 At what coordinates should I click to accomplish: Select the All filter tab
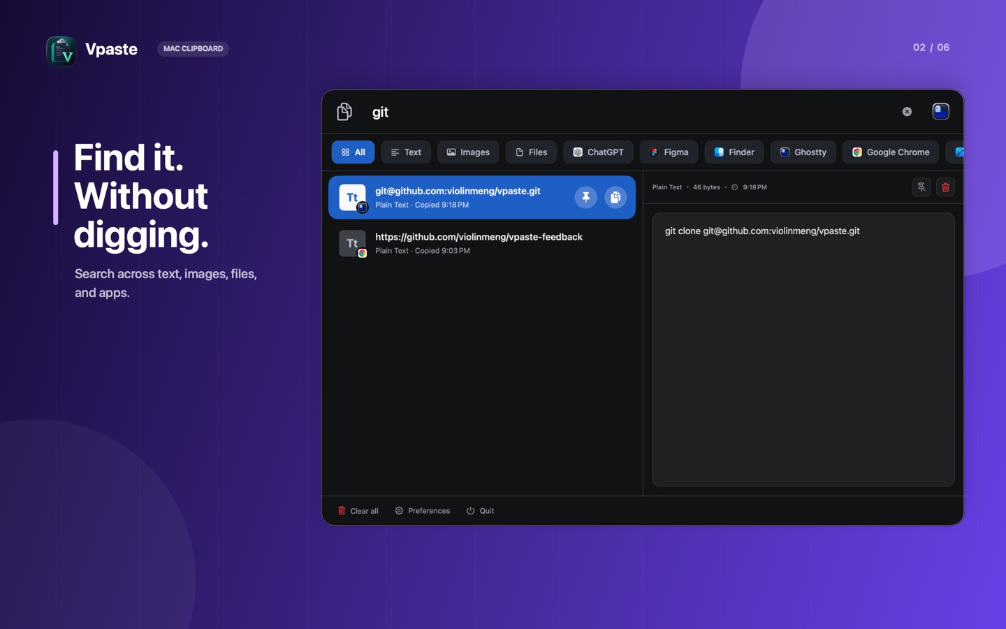point(353,152)
